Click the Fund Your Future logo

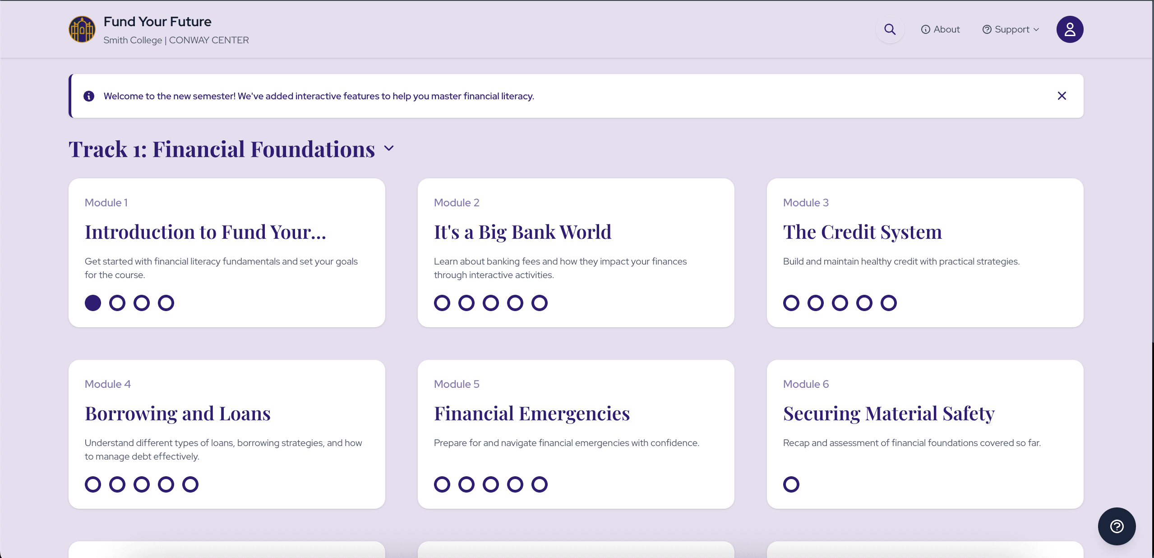pyautogui.click(x=82, y=29)
